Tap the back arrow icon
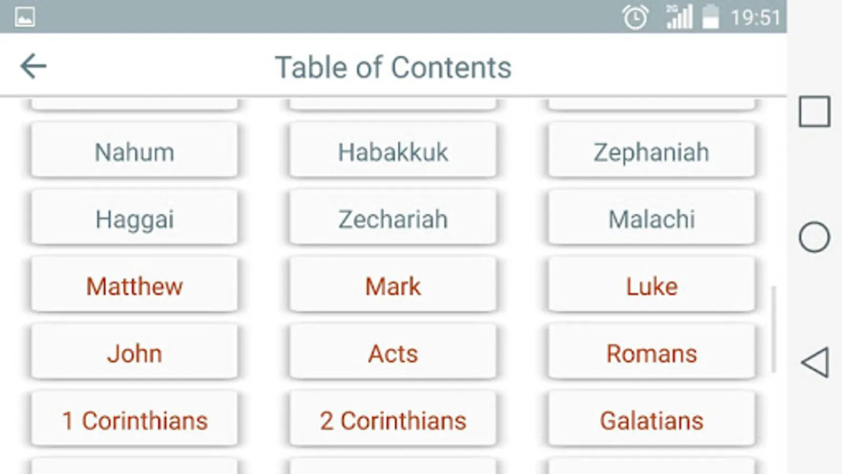 pyautogui.click(x=33, y=66)
